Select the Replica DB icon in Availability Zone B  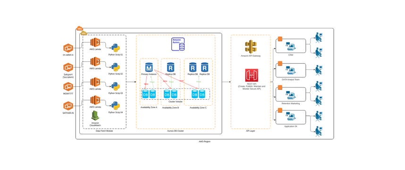(x=170, y=68)
